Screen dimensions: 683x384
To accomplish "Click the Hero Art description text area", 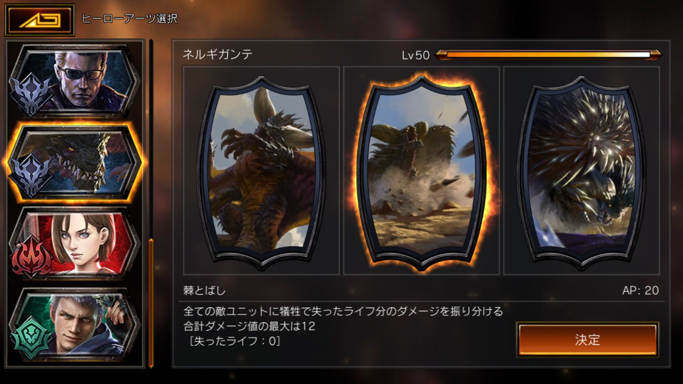I will 343,326.
